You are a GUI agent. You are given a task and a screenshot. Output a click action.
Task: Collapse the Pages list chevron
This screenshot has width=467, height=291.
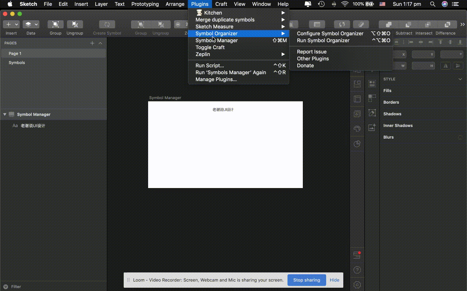(x=100, y=43)
